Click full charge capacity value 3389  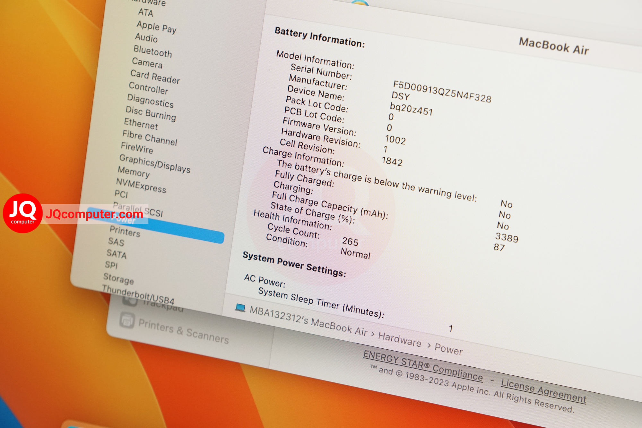[507, 237]
